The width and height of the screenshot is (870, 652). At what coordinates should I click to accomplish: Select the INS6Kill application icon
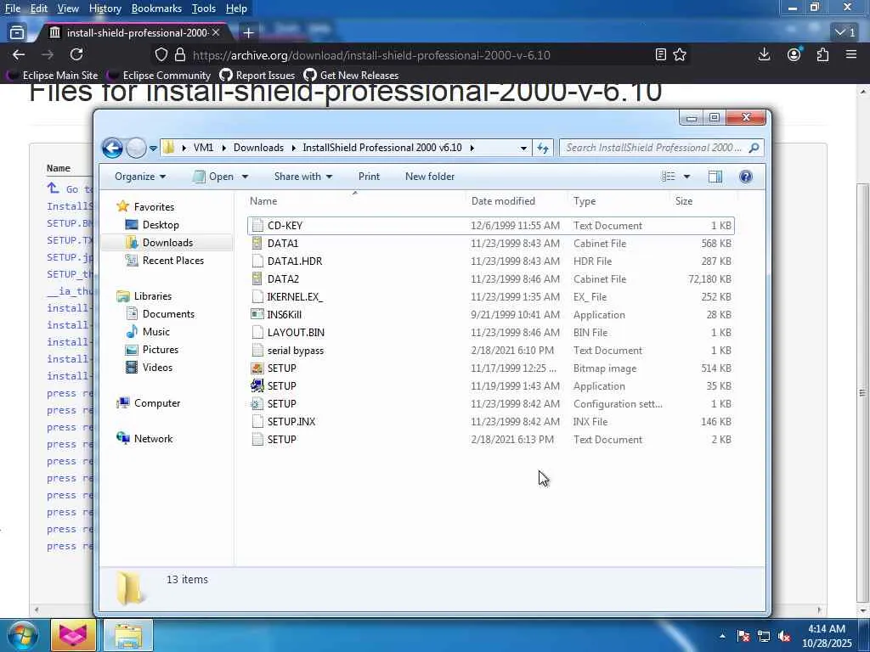[257, 314]
